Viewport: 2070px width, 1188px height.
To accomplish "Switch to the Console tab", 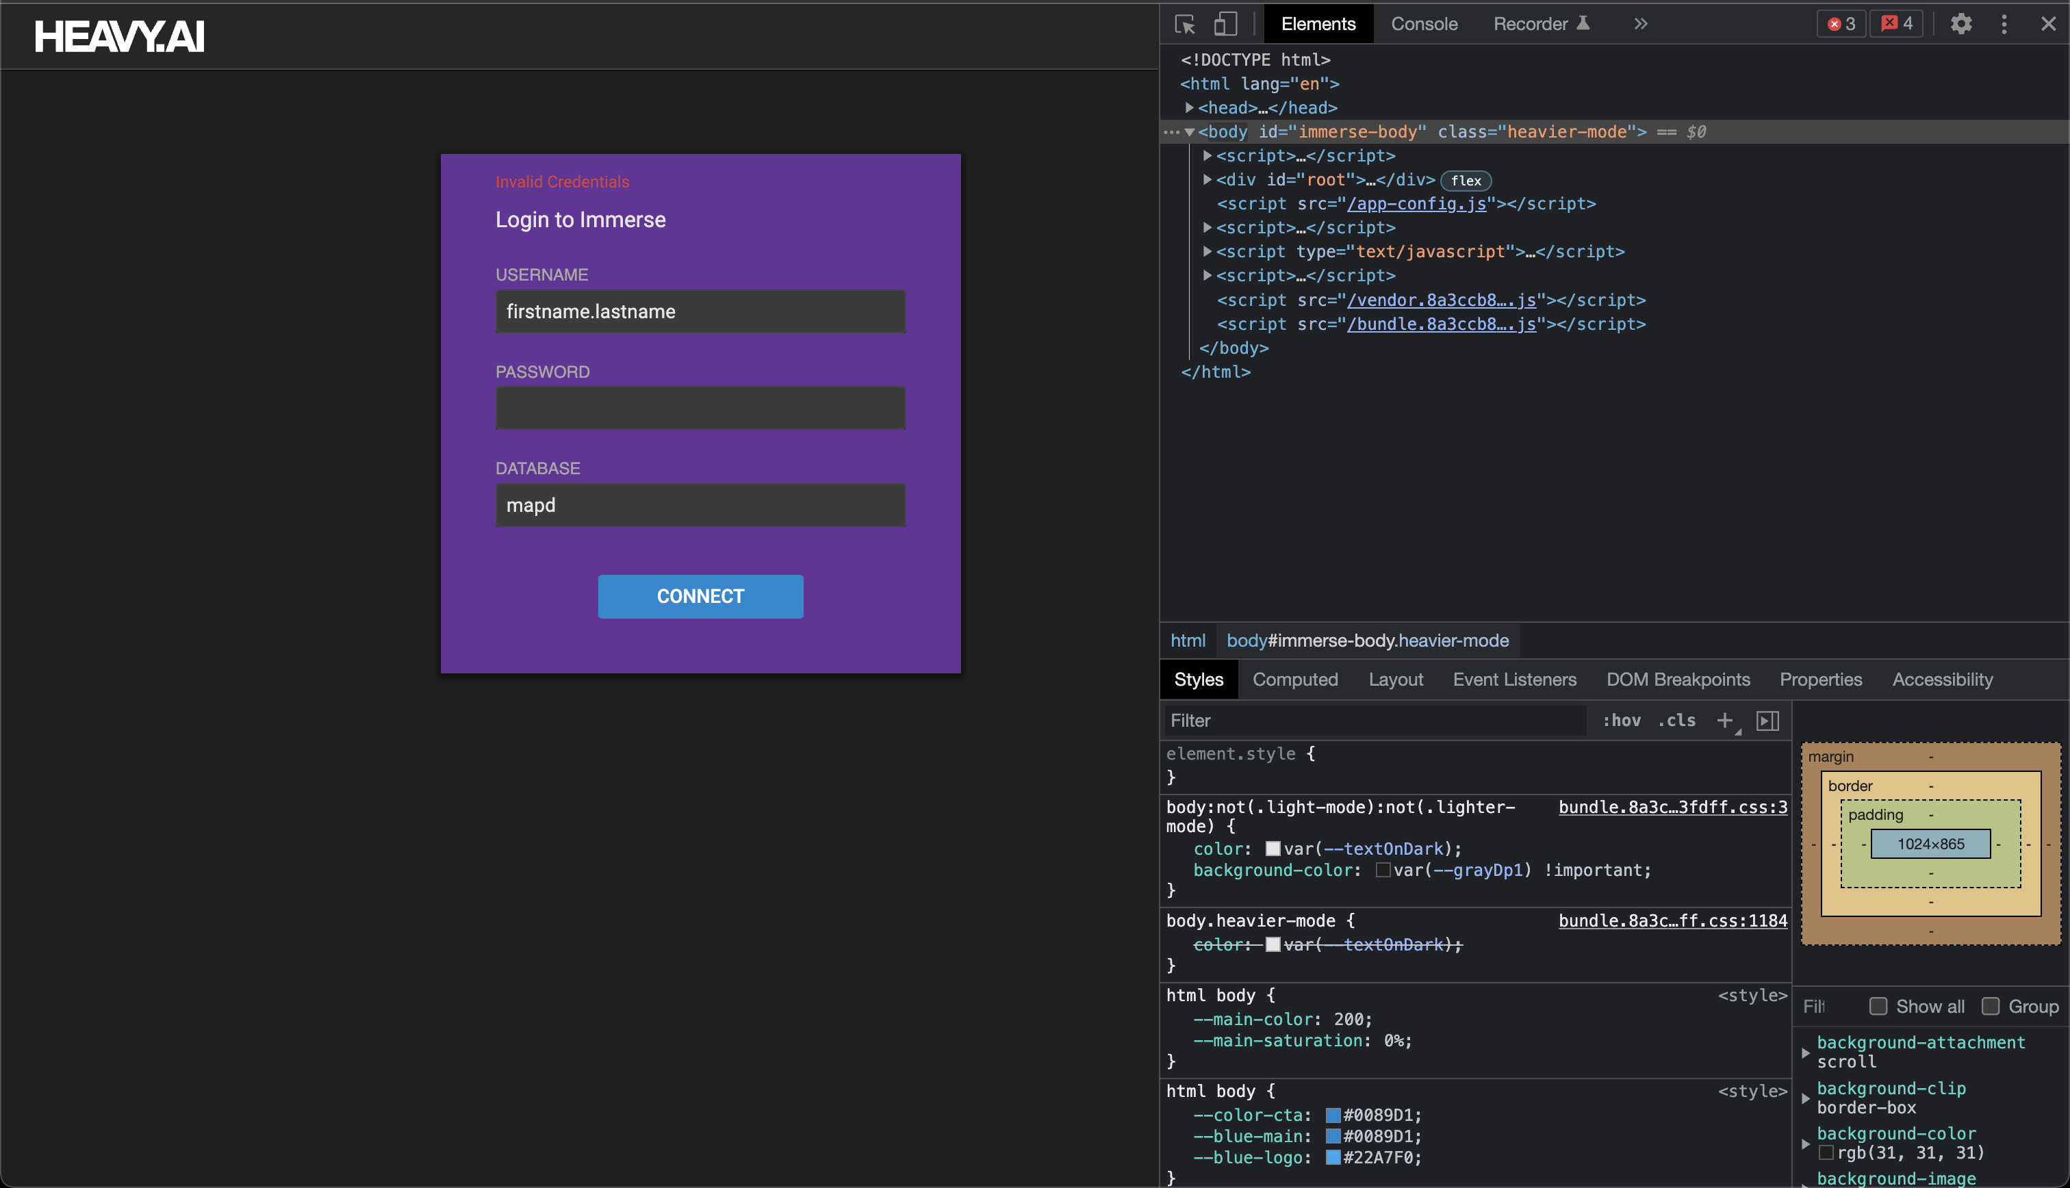I will click(x=1424, y=24).
